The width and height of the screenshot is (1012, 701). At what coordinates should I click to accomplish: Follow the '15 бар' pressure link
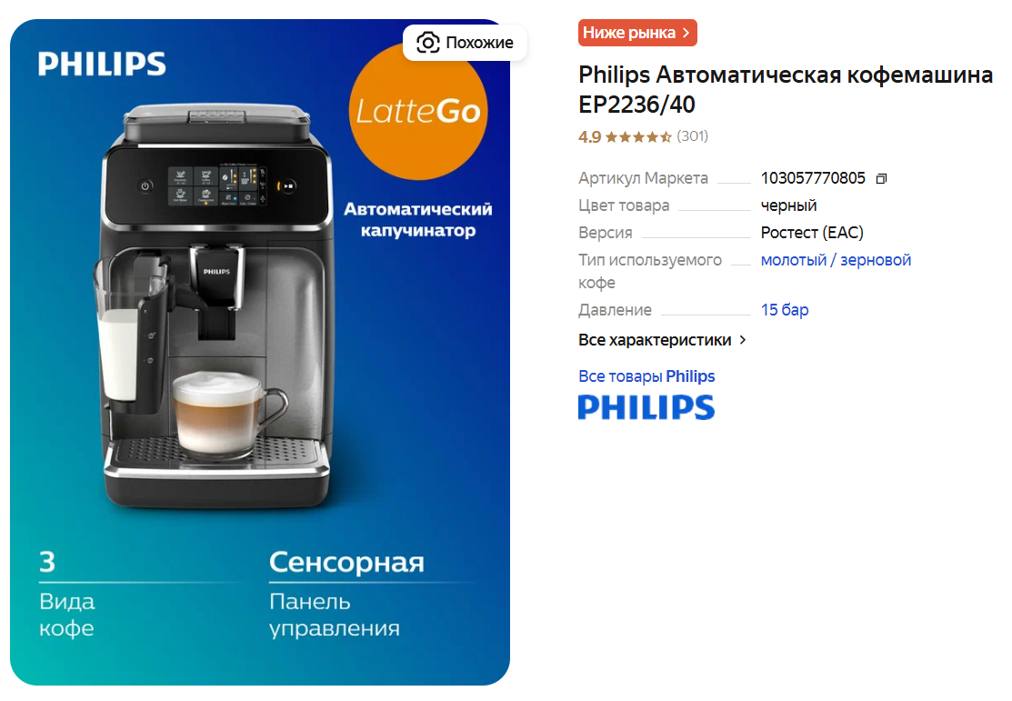pyautogui.click(x=784, y=310)
